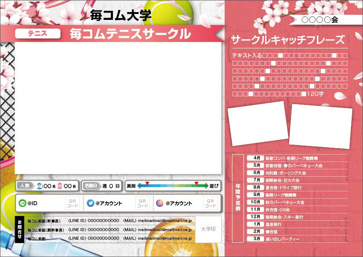The image size is (363, 257).
Task: Select the 12月 month label
Action: 256,217
